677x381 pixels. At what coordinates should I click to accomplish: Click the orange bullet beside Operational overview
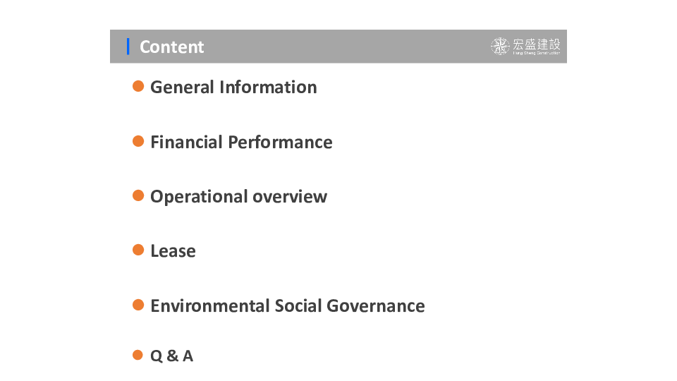tap(138, 195)
